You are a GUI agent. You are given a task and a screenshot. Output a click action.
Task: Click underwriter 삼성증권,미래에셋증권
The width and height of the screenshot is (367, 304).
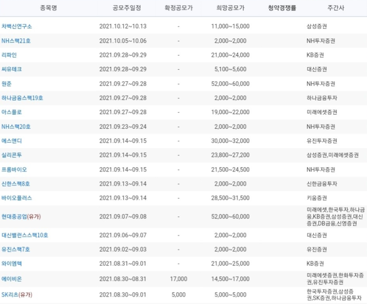pyautogui.click(x=333, y=155)
